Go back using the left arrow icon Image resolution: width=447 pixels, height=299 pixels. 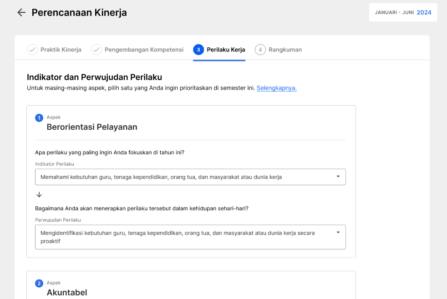point(21,13)
